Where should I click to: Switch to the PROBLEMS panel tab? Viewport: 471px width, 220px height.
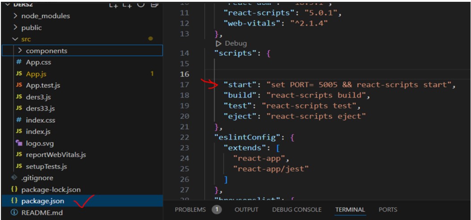coord(190,210)
